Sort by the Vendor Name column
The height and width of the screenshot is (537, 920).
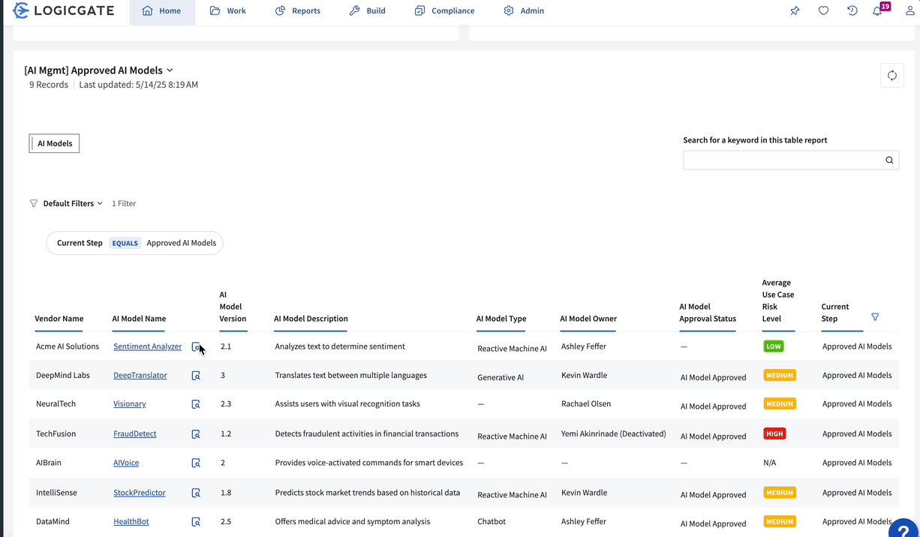coord(59,319)
